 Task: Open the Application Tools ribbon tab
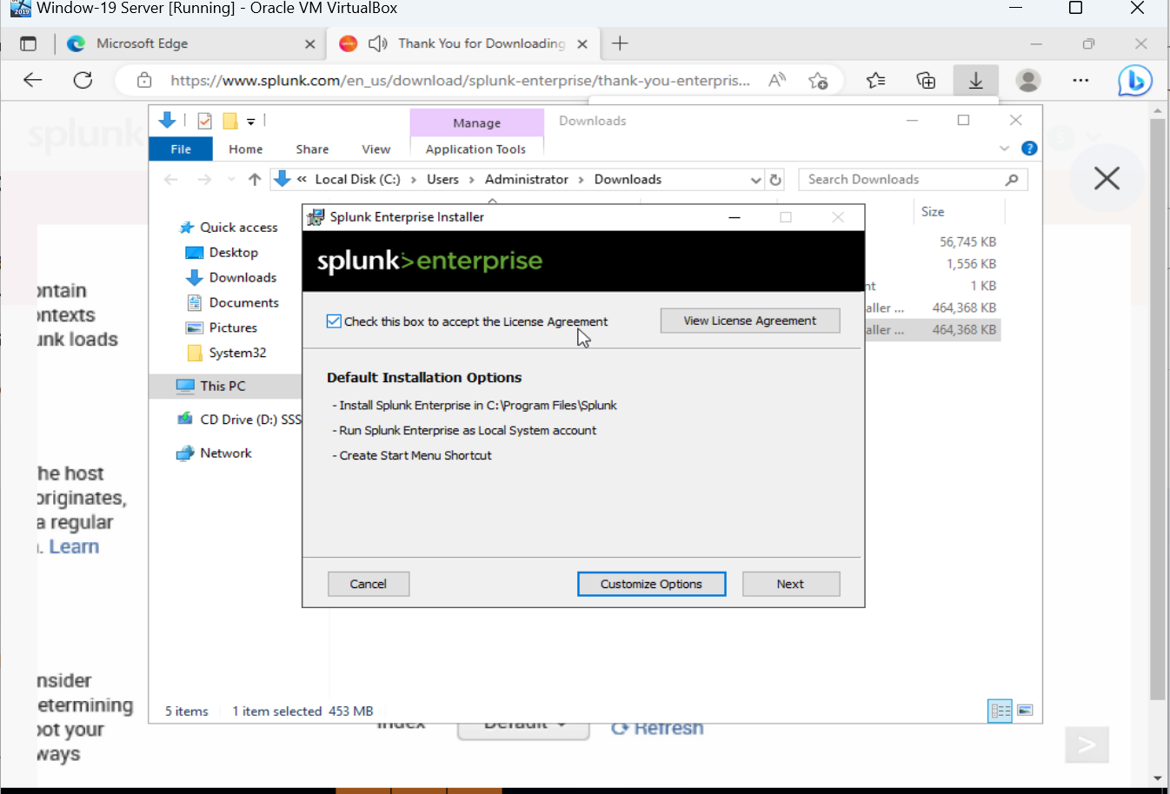[x=475, y=149]
